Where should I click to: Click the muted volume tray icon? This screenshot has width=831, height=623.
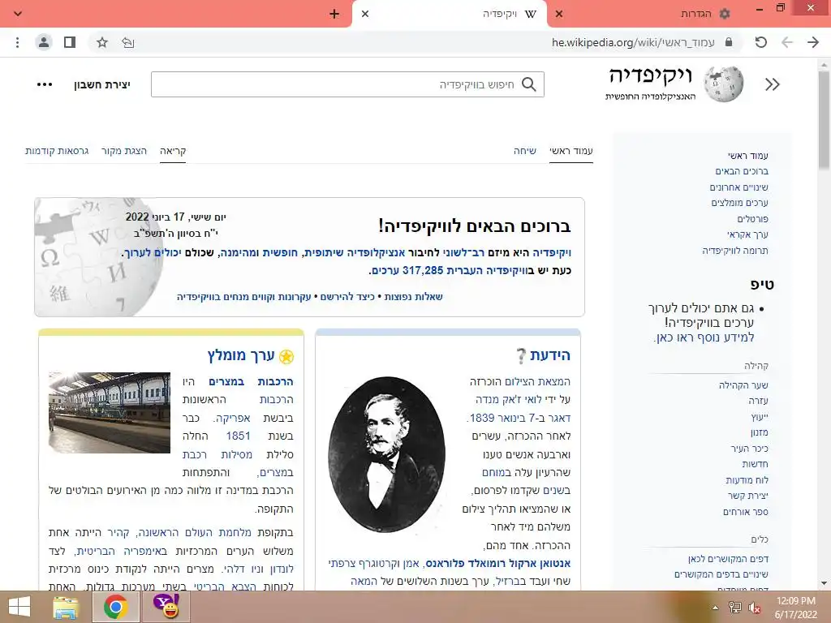[755, 608]
